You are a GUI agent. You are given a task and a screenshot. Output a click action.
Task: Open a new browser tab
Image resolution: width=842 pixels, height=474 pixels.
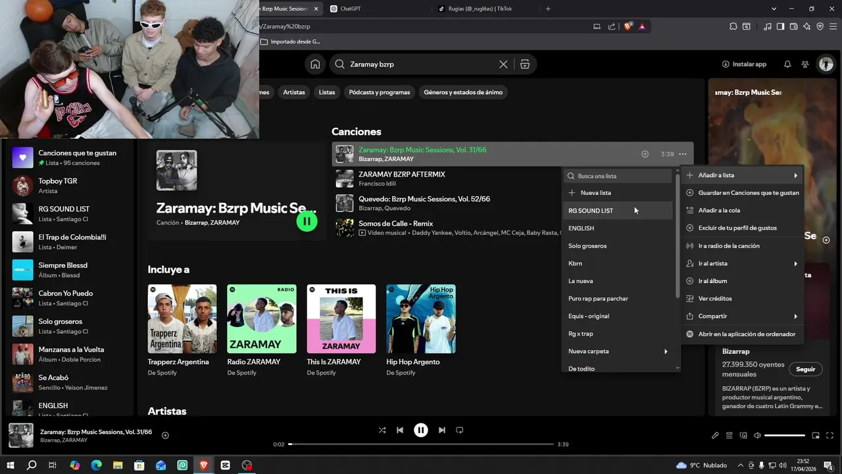(x=548, y=9)
